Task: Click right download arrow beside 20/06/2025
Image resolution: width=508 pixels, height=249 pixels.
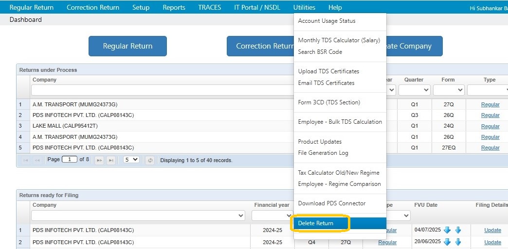Action: (458, 242)
